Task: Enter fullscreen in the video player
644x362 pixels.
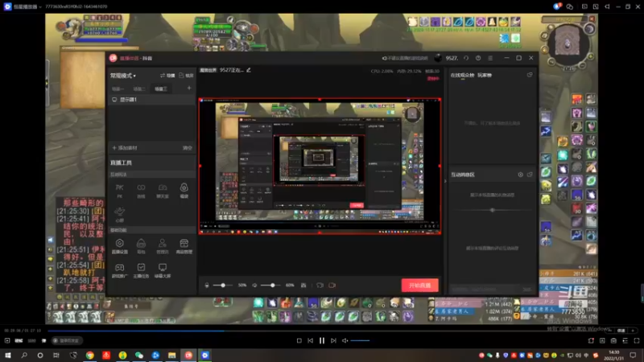Action: click(x=637, y=340)
